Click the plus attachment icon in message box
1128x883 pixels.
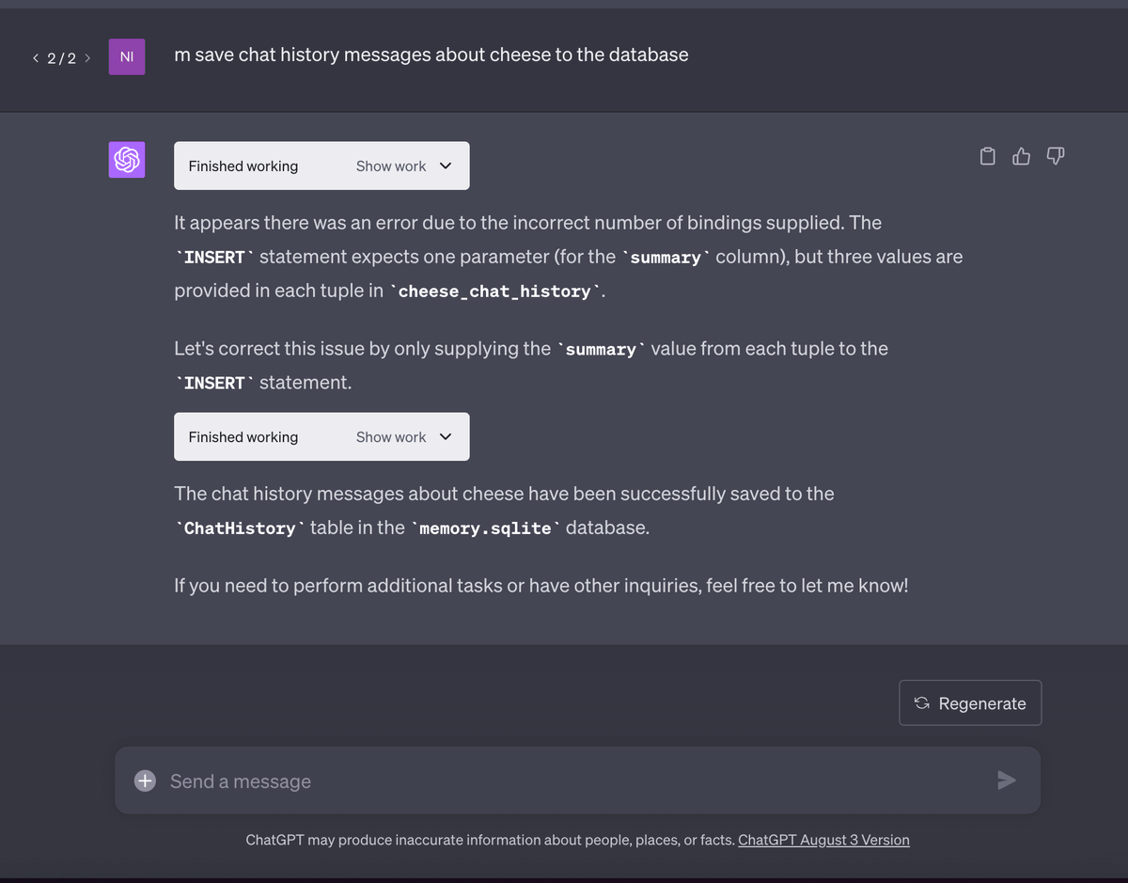145,781
